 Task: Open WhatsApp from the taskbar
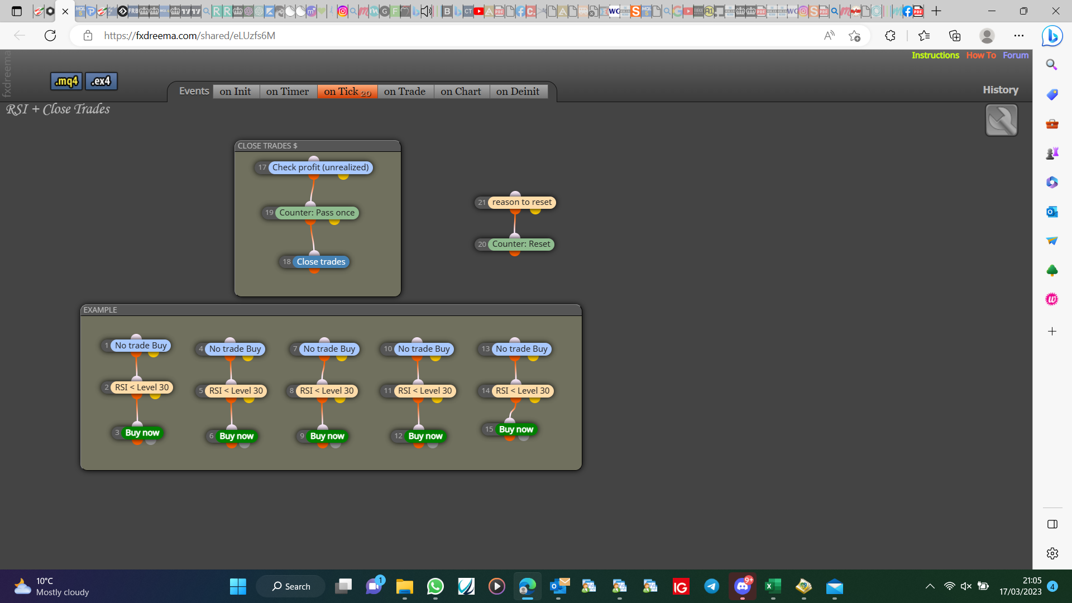tap(435, 586)
